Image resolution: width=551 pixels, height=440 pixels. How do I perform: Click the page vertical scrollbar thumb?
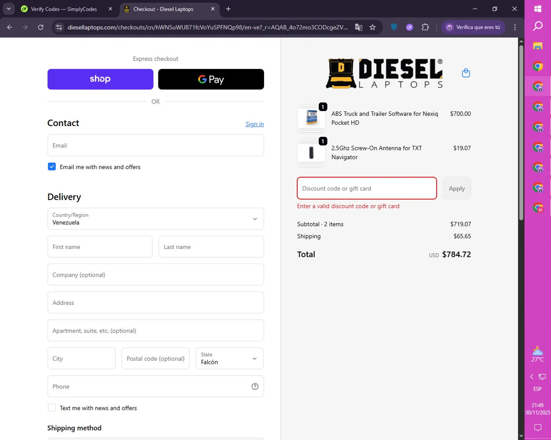521,132
